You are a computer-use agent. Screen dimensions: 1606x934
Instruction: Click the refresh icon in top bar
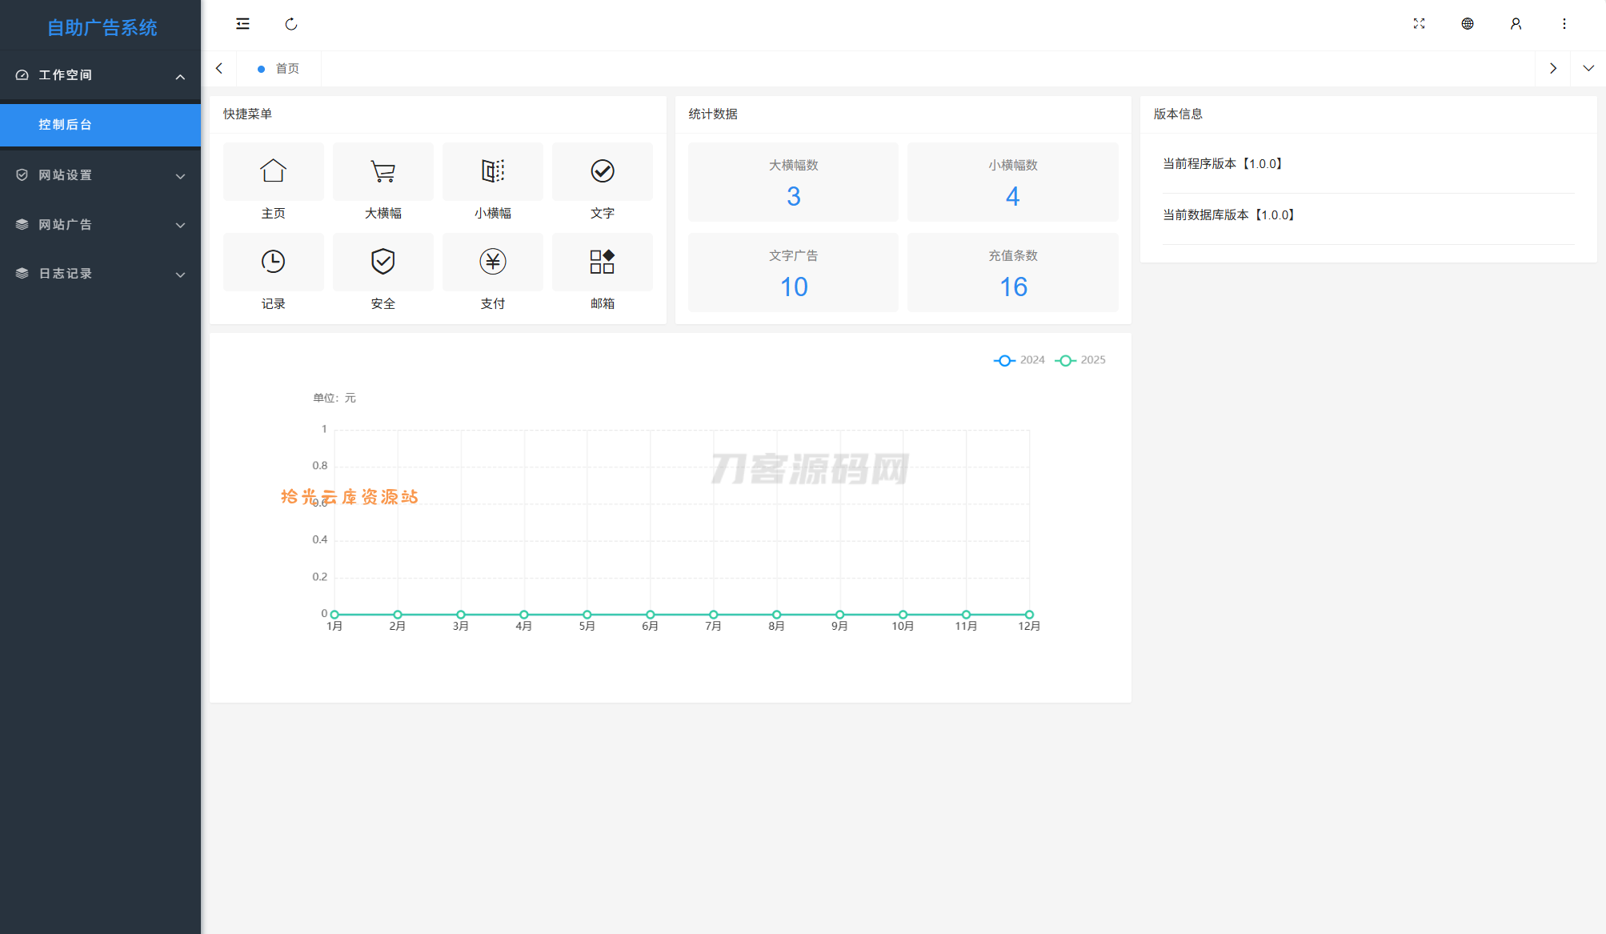[x=291, y=24]
